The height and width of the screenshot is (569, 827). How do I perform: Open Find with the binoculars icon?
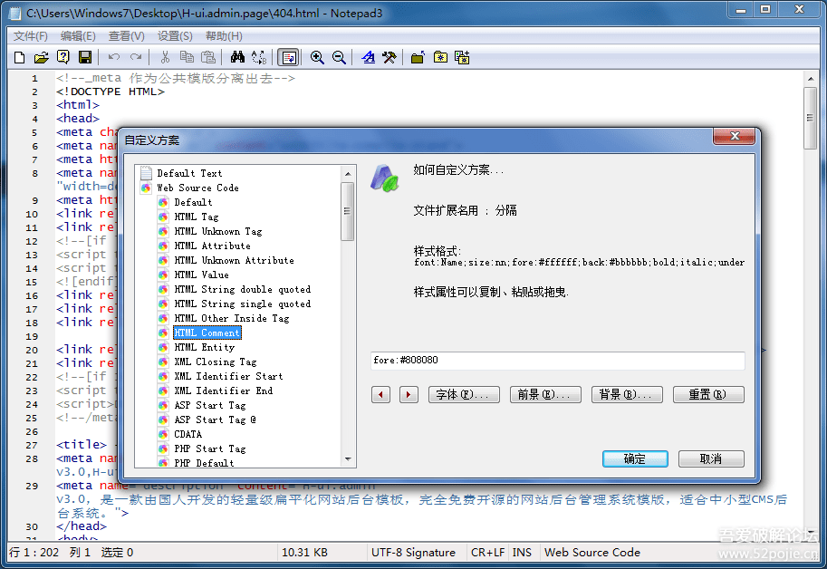click(237, 57)
